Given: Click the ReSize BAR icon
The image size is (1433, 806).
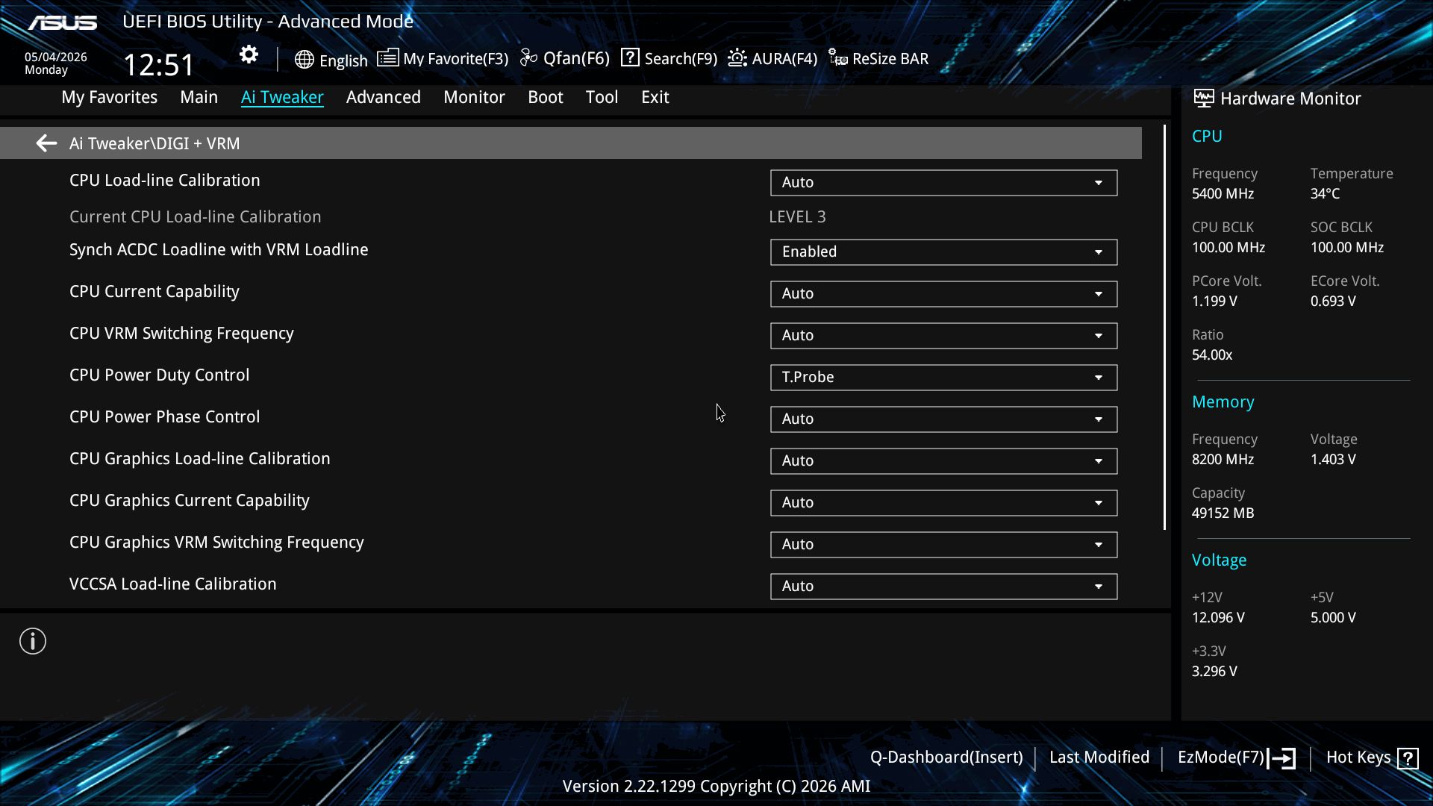Looking at the screenshot, I should [x=838, y=58].
